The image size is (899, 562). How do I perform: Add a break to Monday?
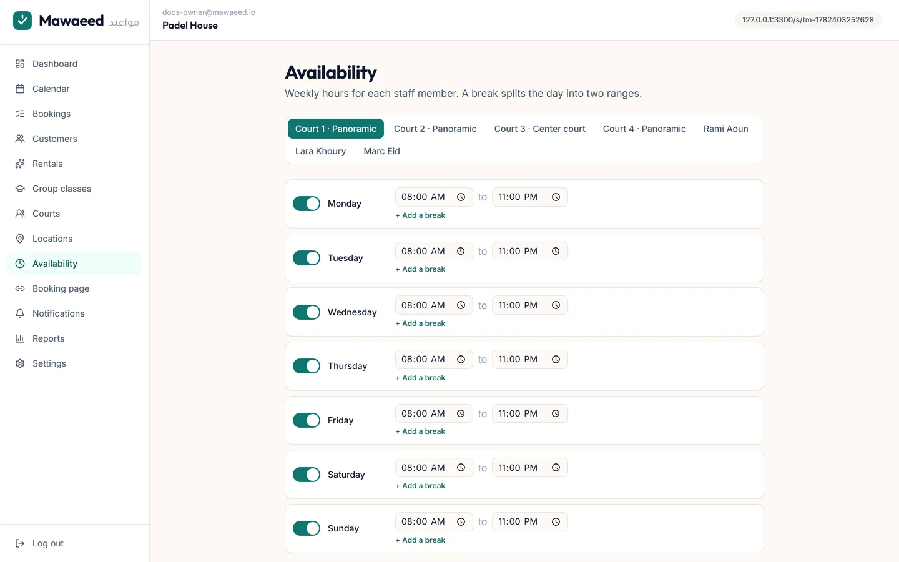pyautogui.click(x=420, y=215)
